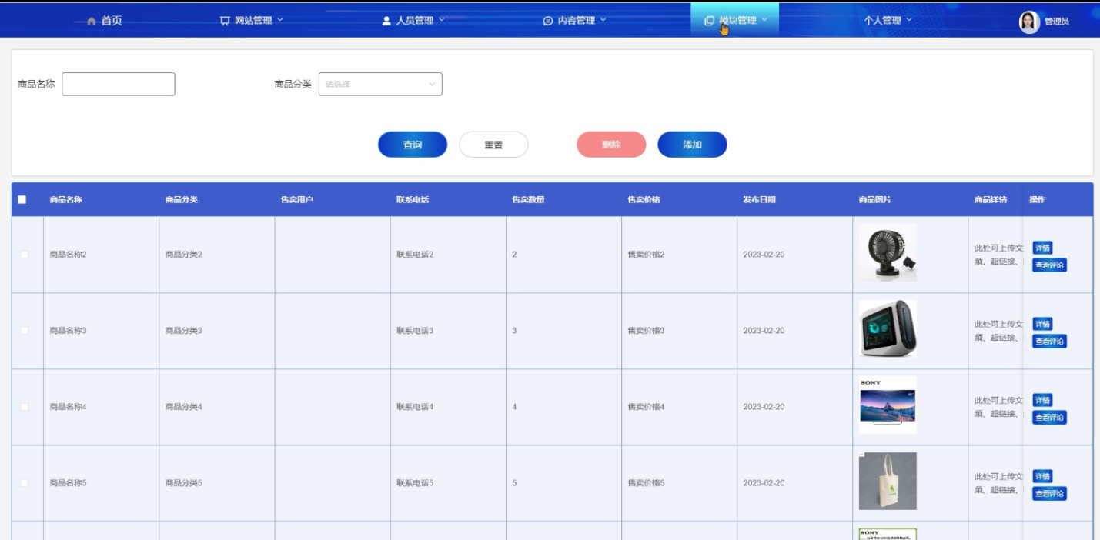Click 查看评论 for 商品名称5 row
This screenshot has width=1100, height=540.
coord(1049,494)
